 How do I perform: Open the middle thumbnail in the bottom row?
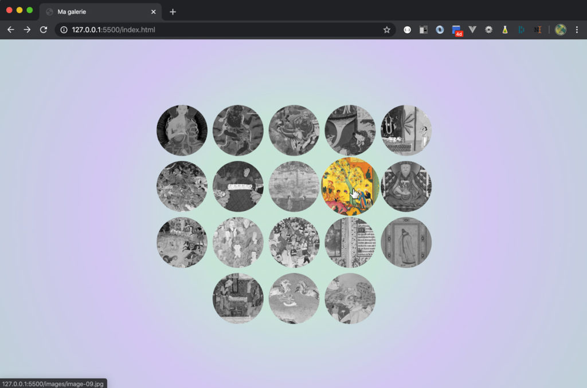294,298
